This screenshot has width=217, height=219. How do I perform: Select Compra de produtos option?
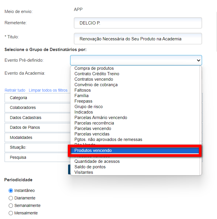pyautogui.click(x=94, y=68)
